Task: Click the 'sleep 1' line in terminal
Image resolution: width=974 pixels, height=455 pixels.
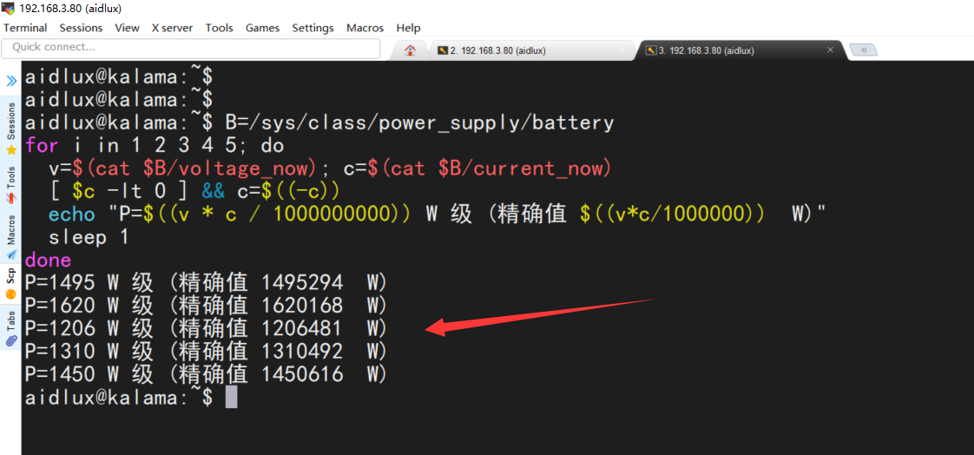Action: coord(89,237)
